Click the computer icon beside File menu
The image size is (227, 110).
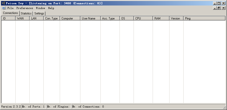coord(4,8)
